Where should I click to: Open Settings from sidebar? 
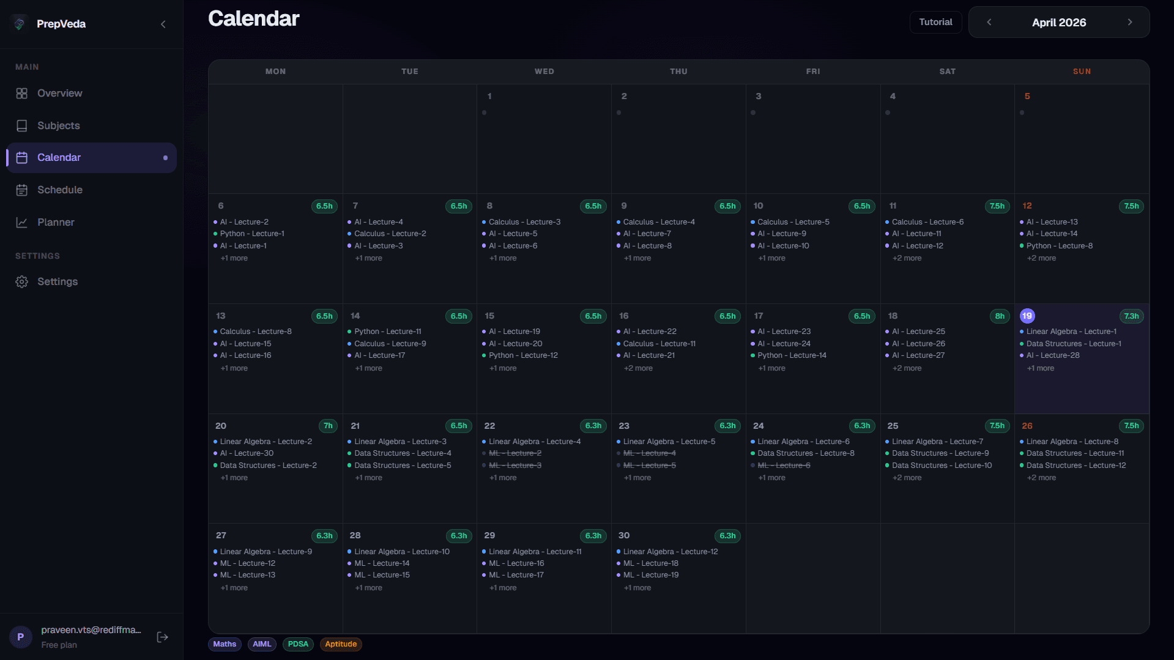click(92, 281)
